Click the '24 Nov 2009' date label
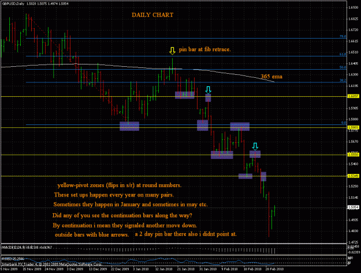 pos(54,269)
